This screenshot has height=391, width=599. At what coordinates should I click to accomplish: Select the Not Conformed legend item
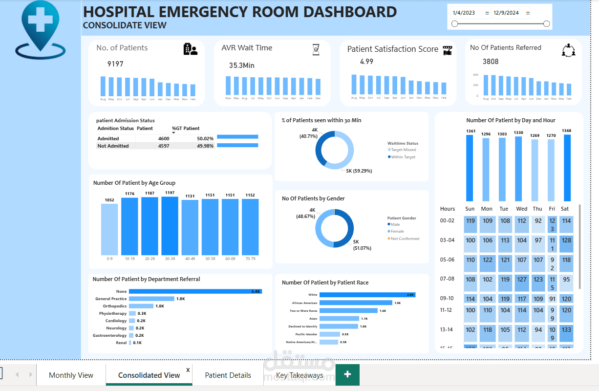pos(403,239)
